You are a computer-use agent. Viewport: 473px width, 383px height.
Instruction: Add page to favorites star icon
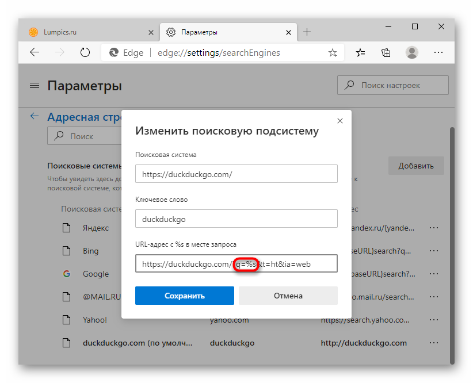[333, 53]
